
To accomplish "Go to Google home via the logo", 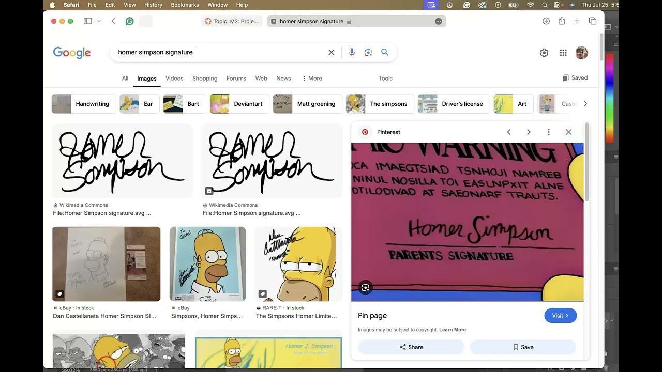I will click(72, 53).
